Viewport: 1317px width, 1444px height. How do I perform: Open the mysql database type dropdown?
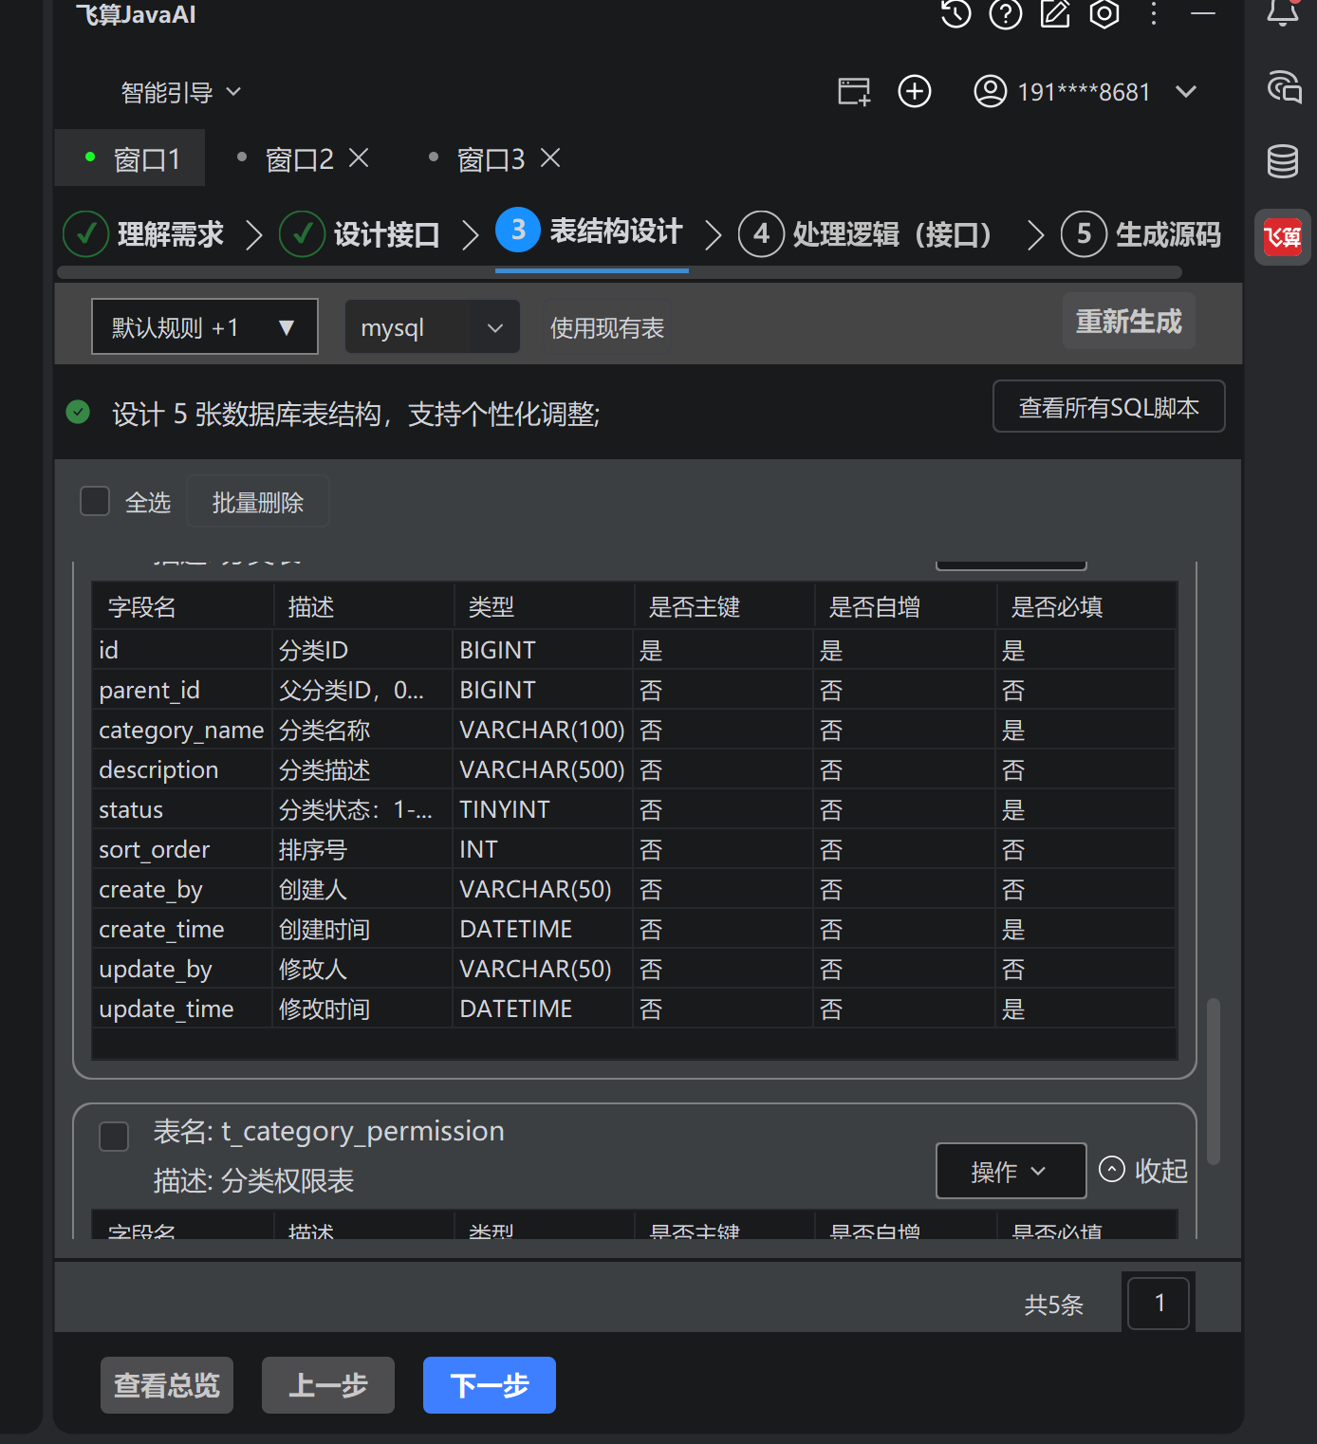click(433, 327)
